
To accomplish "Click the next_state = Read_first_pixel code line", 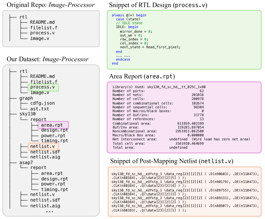I will point(150,47).
